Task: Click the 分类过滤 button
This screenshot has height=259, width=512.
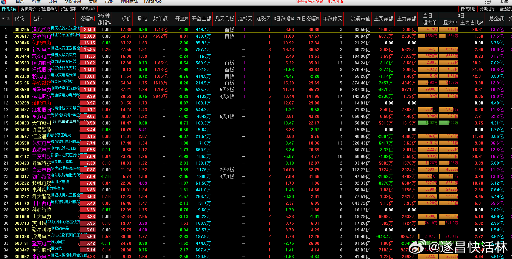Action: coord(487,9)
